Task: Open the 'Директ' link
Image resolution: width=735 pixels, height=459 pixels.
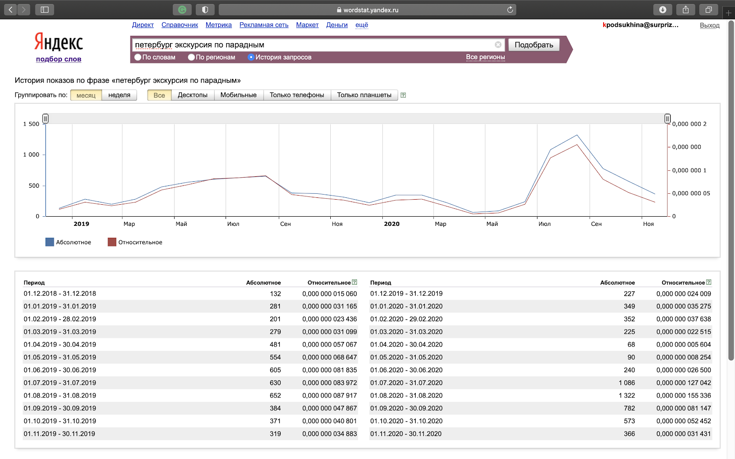Action: click(143, 25)
